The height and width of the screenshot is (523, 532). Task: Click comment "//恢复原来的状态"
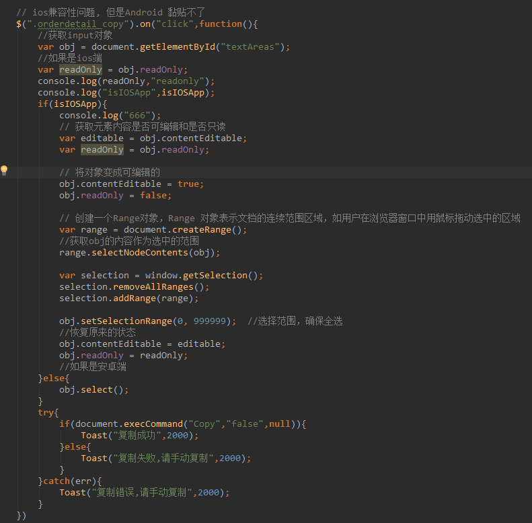(98, 333)
